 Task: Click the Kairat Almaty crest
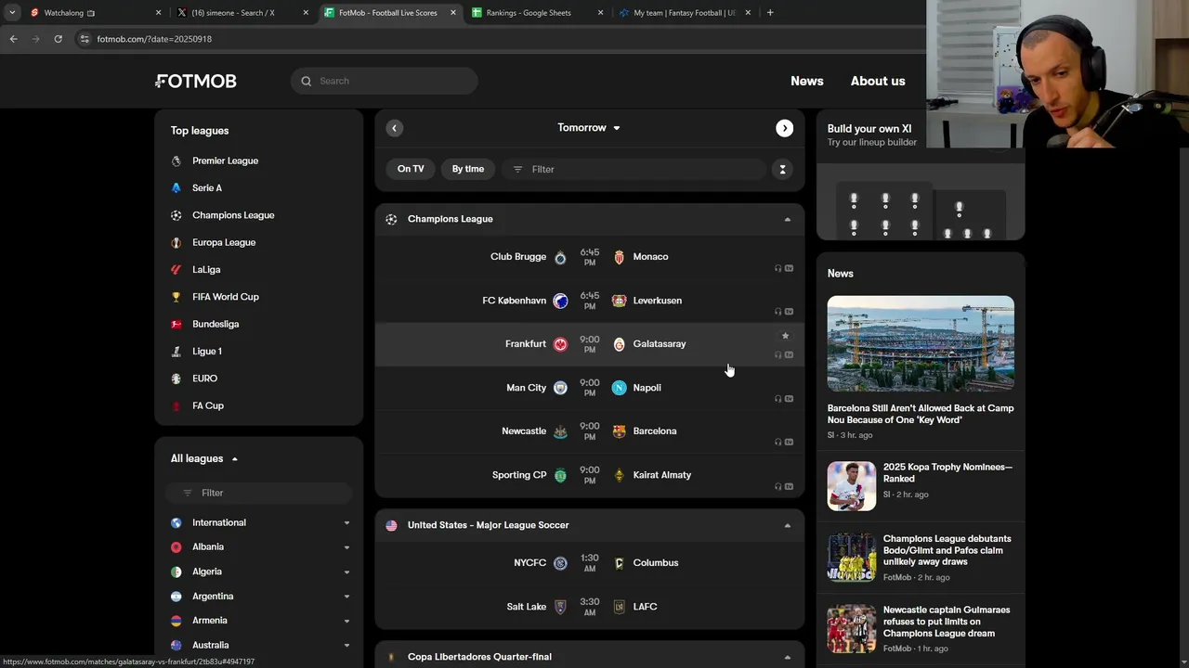[620, 475]
